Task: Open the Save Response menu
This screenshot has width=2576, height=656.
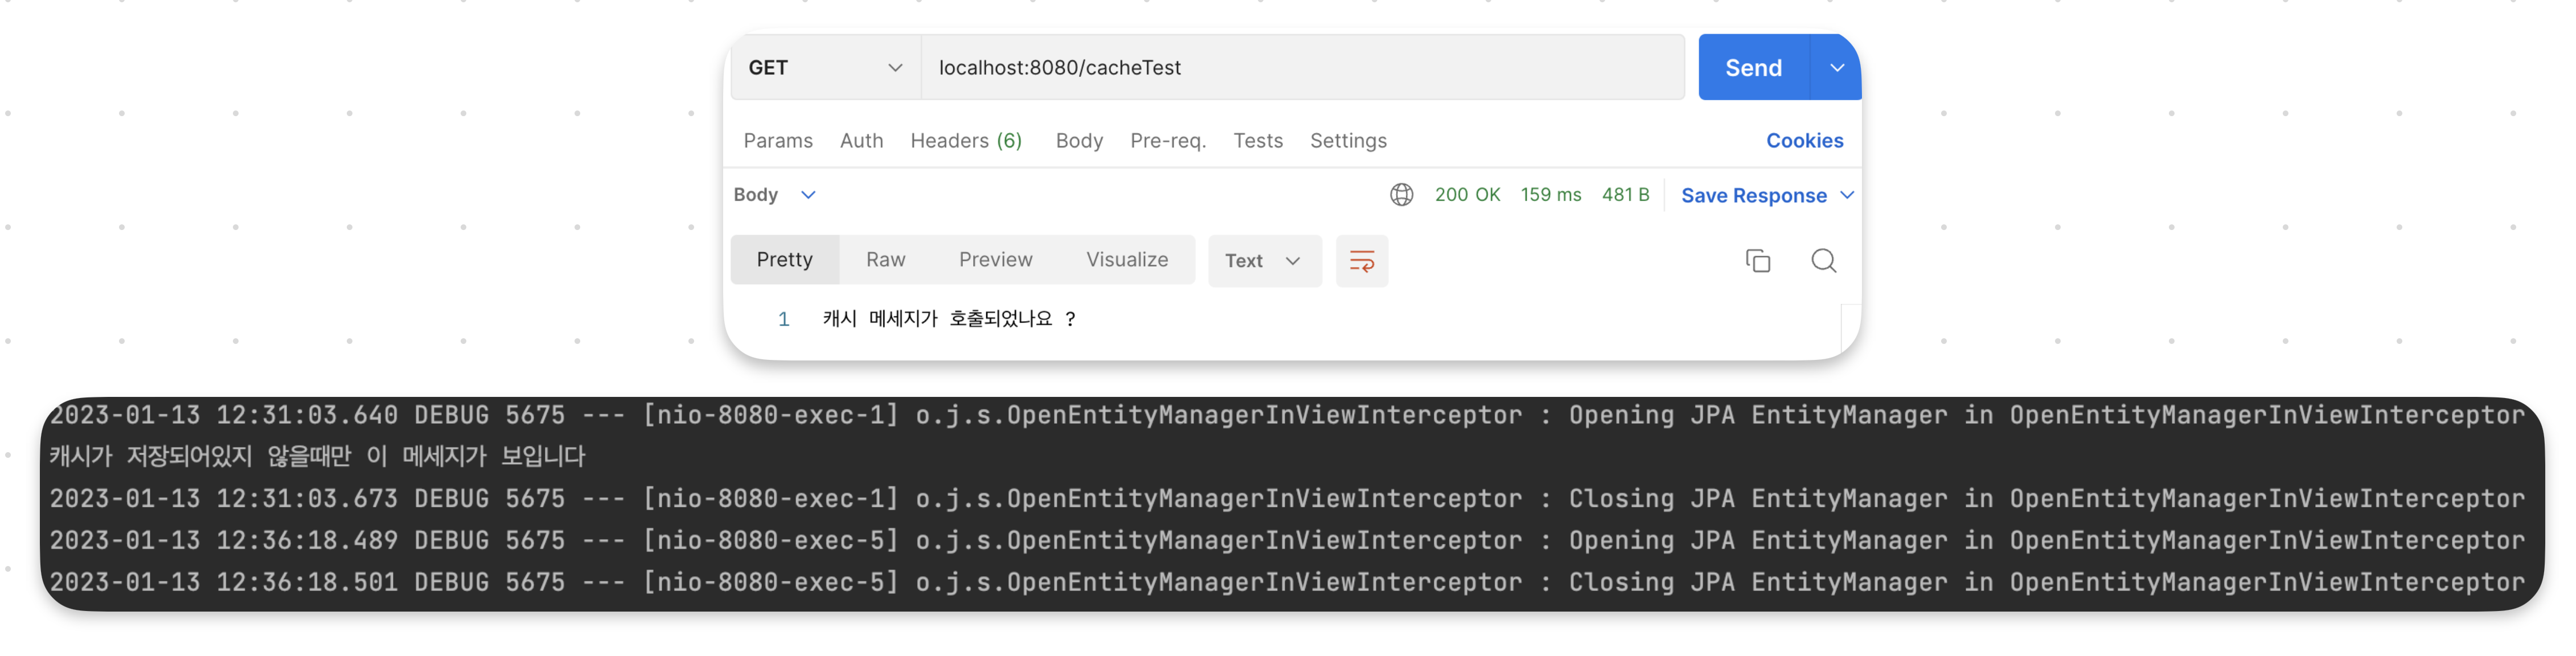Action: coord(1766,196)
